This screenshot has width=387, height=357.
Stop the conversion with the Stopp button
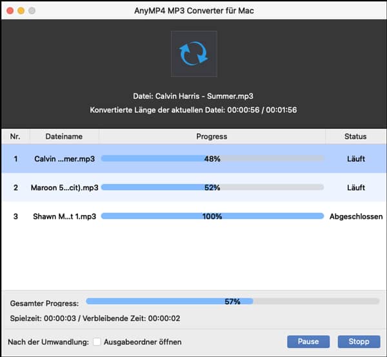[x=359, y=342]
